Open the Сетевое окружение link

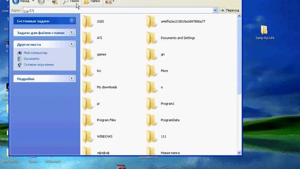point(38,65)
